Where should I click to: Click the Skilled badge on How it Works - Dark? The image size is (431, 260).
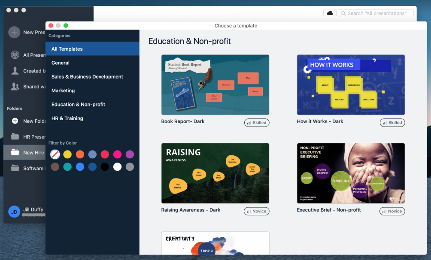(392, 123)
